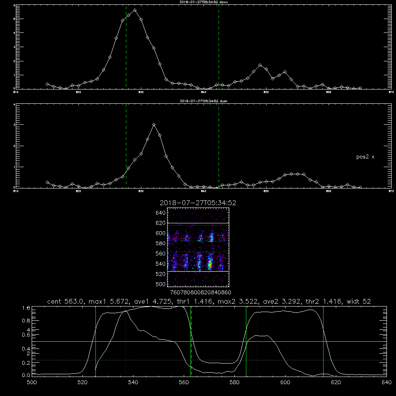Click 'cent 563.0' in the bottom plot title

tap(65, 301)
